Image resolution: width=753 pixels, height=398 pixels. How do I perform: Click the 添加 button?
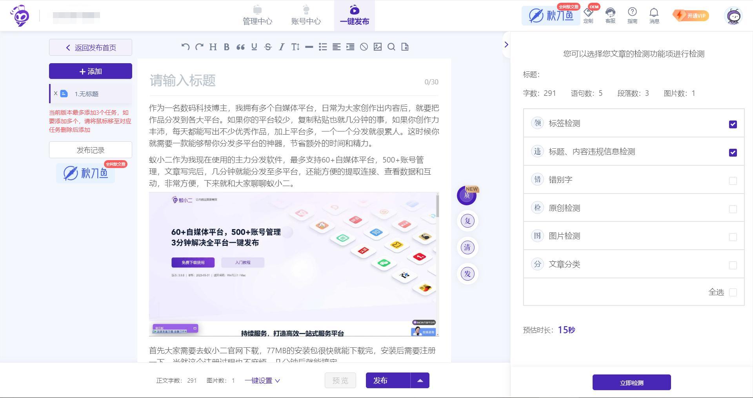(91, 71)
